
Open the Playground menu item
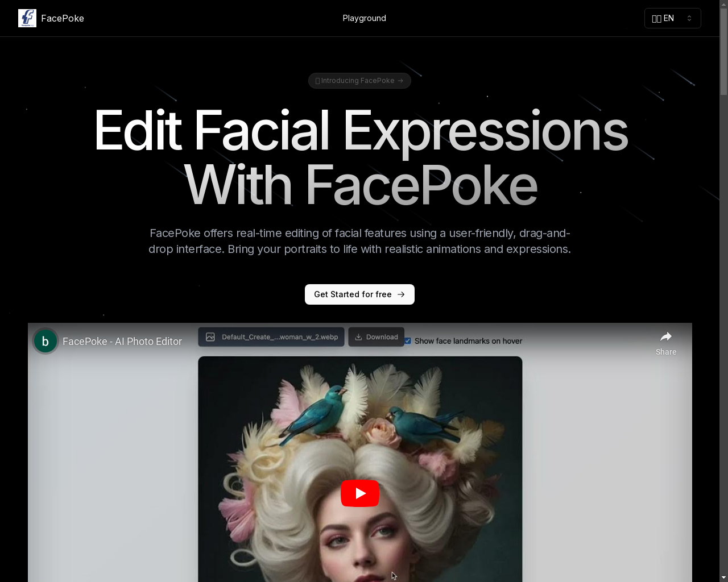pyautogui.click(x=365, y=18)
